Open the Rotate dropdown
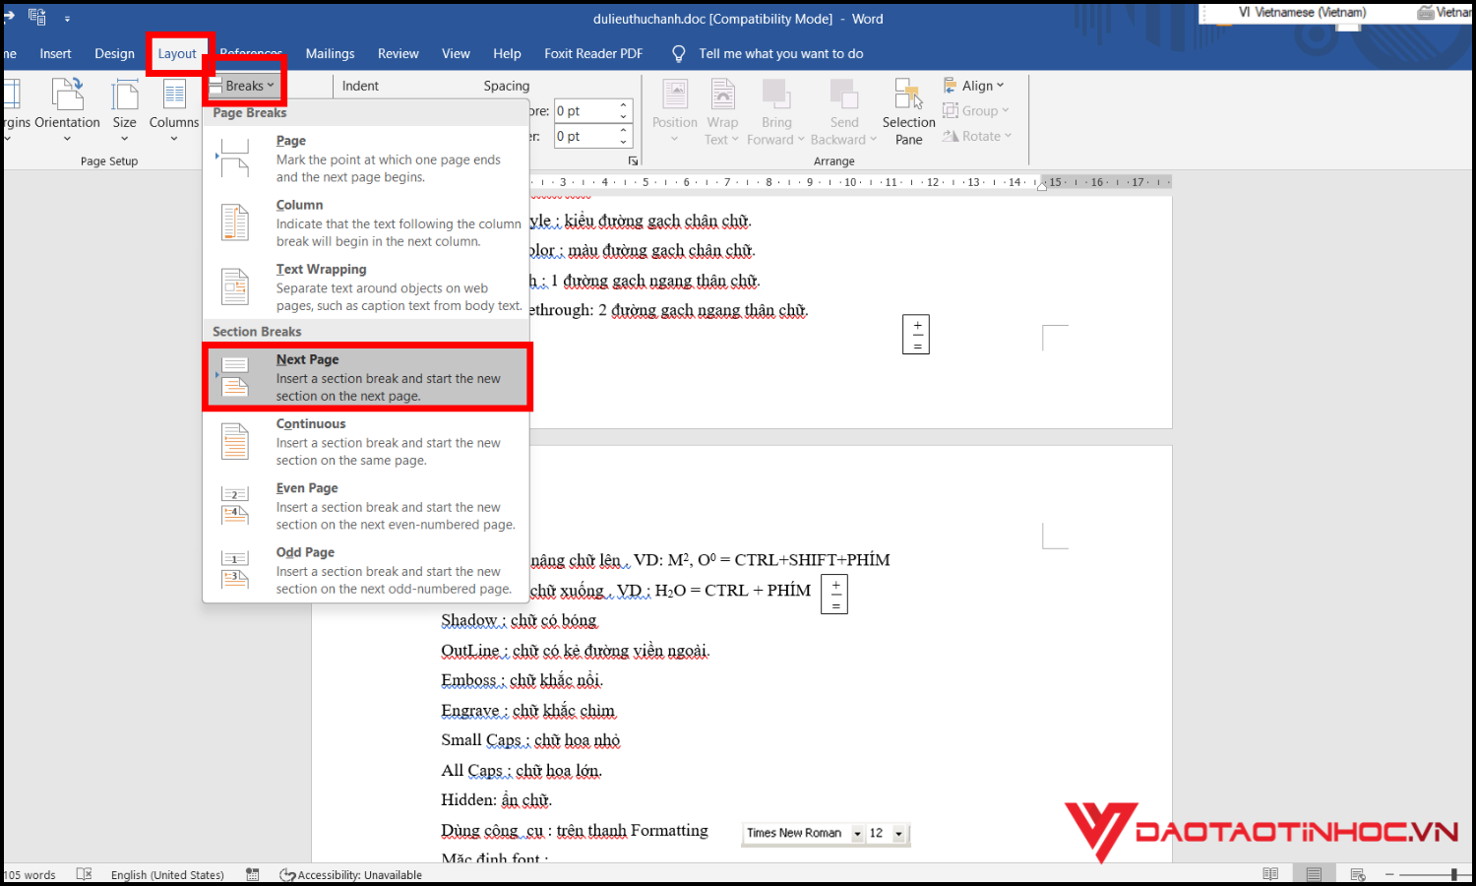 coord(978,136)
